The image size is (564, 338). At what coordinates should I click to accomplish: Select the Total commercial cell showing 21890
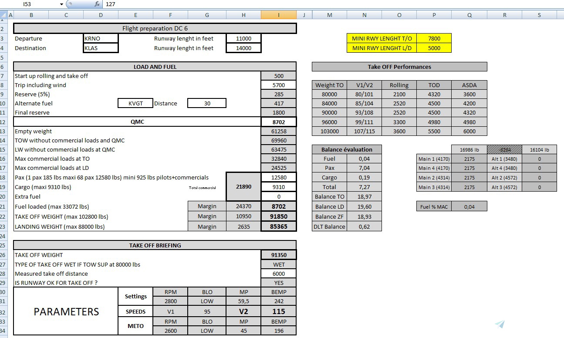[243, 187]
